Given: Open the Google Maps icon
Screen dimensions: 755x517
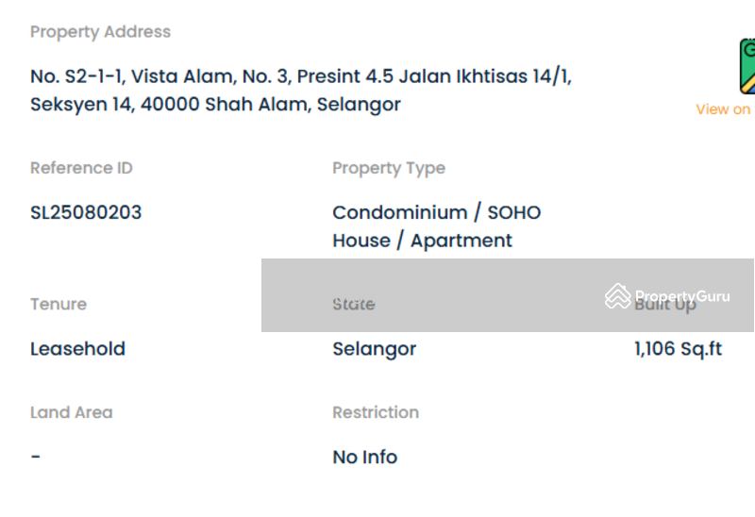Looking at the screenshot, I should coord(747,66).
